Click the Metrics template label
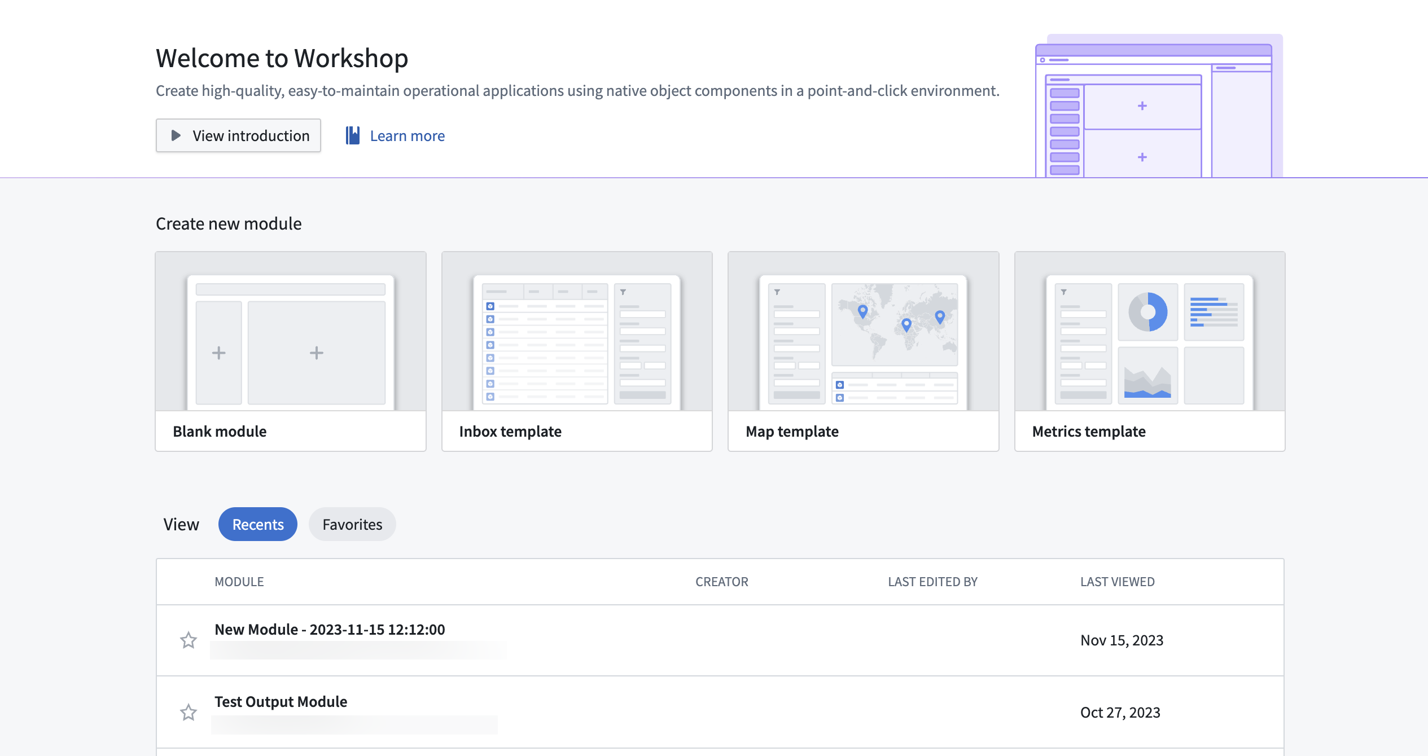Image resolution: width=1428 pixels, height=756 pixels. pos(1089,431)
